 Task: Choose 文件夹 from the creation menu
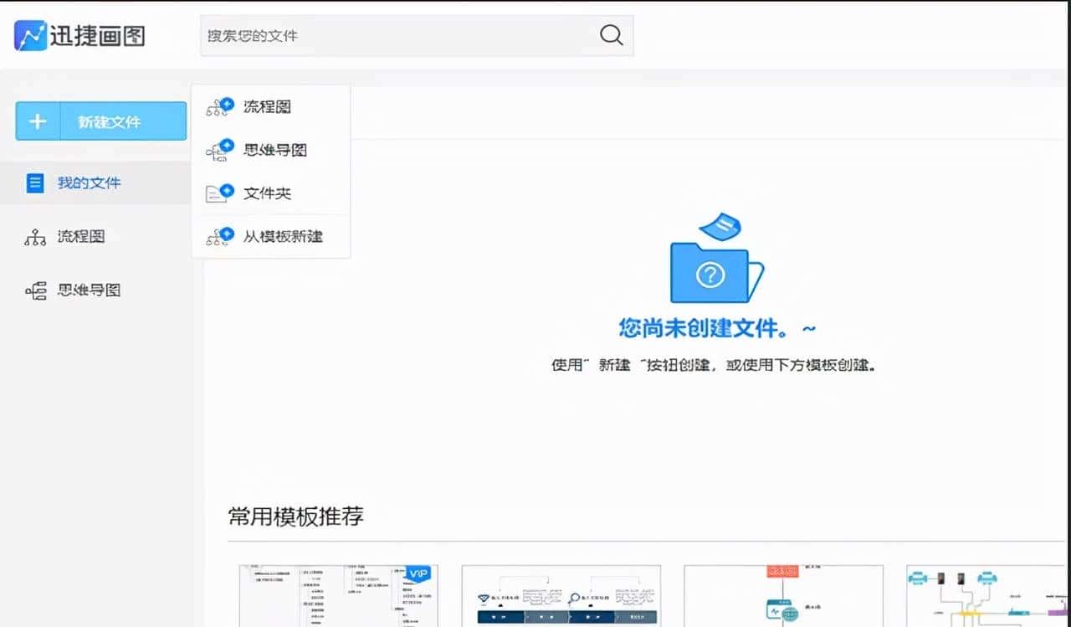pyautogui.click(x=266, y=193)
